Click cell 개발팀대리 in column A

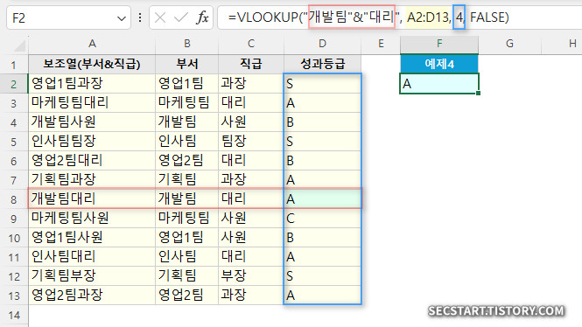92,198
